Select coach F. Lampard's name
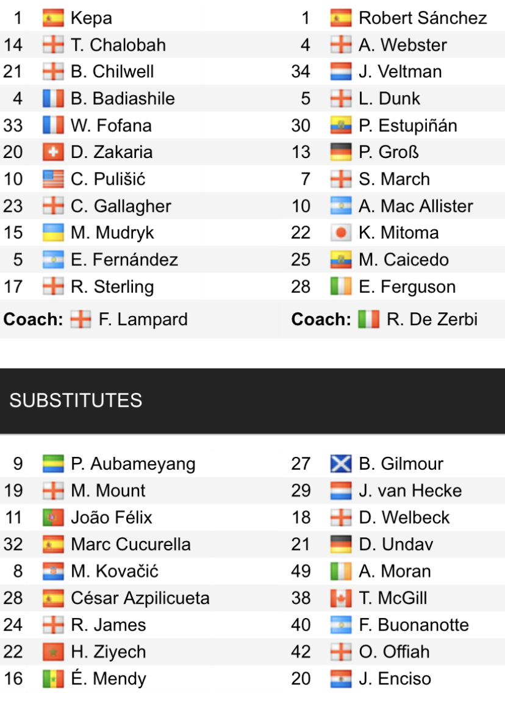The height and width of the screenshot is (704, 505). [143, 319]
